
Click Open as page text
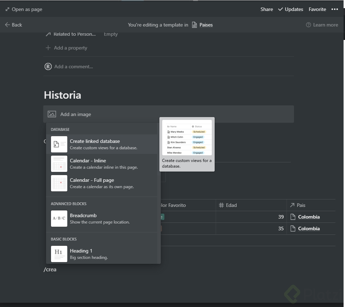click(27, 9)
